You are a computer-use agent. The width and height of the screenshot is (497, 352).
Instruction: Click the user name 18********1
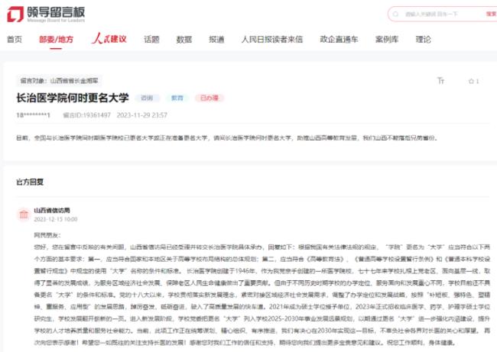coord(33,115)
